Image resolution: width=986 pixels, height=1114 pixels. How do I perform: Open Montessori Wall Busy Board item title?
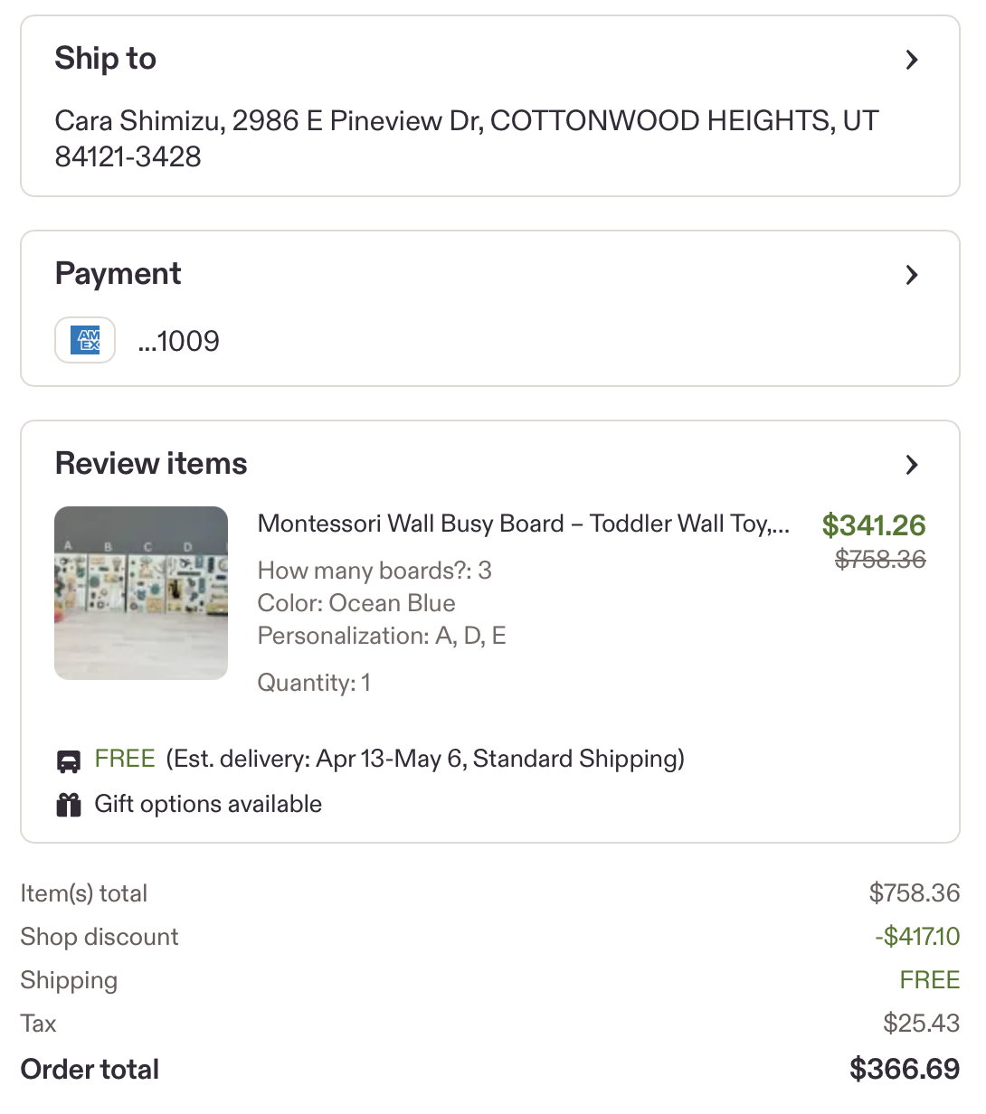pos(524,524)
